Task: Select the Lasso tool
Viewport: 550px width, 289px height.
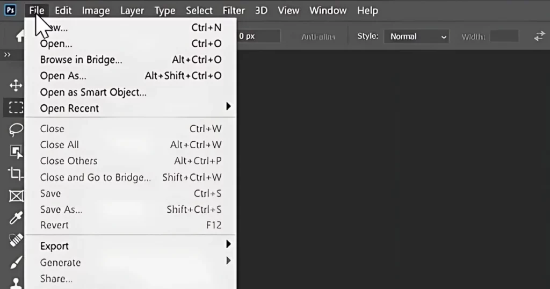Action: (x=16, y=129)
